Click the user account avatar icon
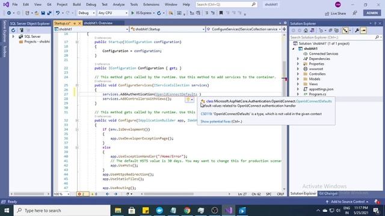Screen dimensions: 385x216 point(338,4)
